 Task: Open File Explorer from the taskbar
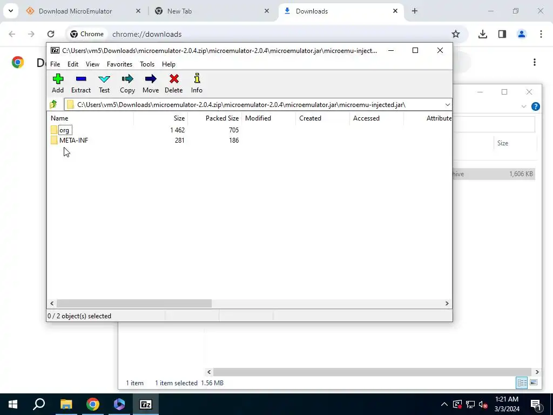(x=66, y=404)
